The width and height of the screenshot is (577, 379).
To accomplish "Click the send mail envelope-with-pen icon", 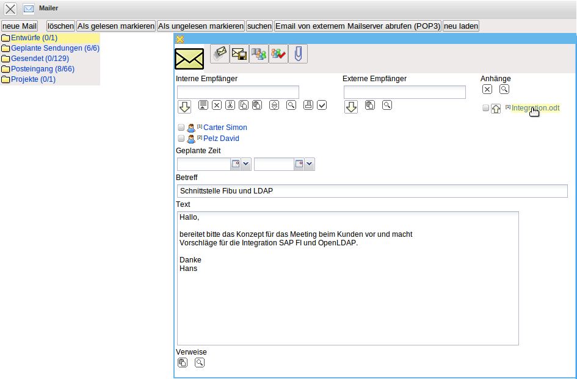I will (220, 54).
